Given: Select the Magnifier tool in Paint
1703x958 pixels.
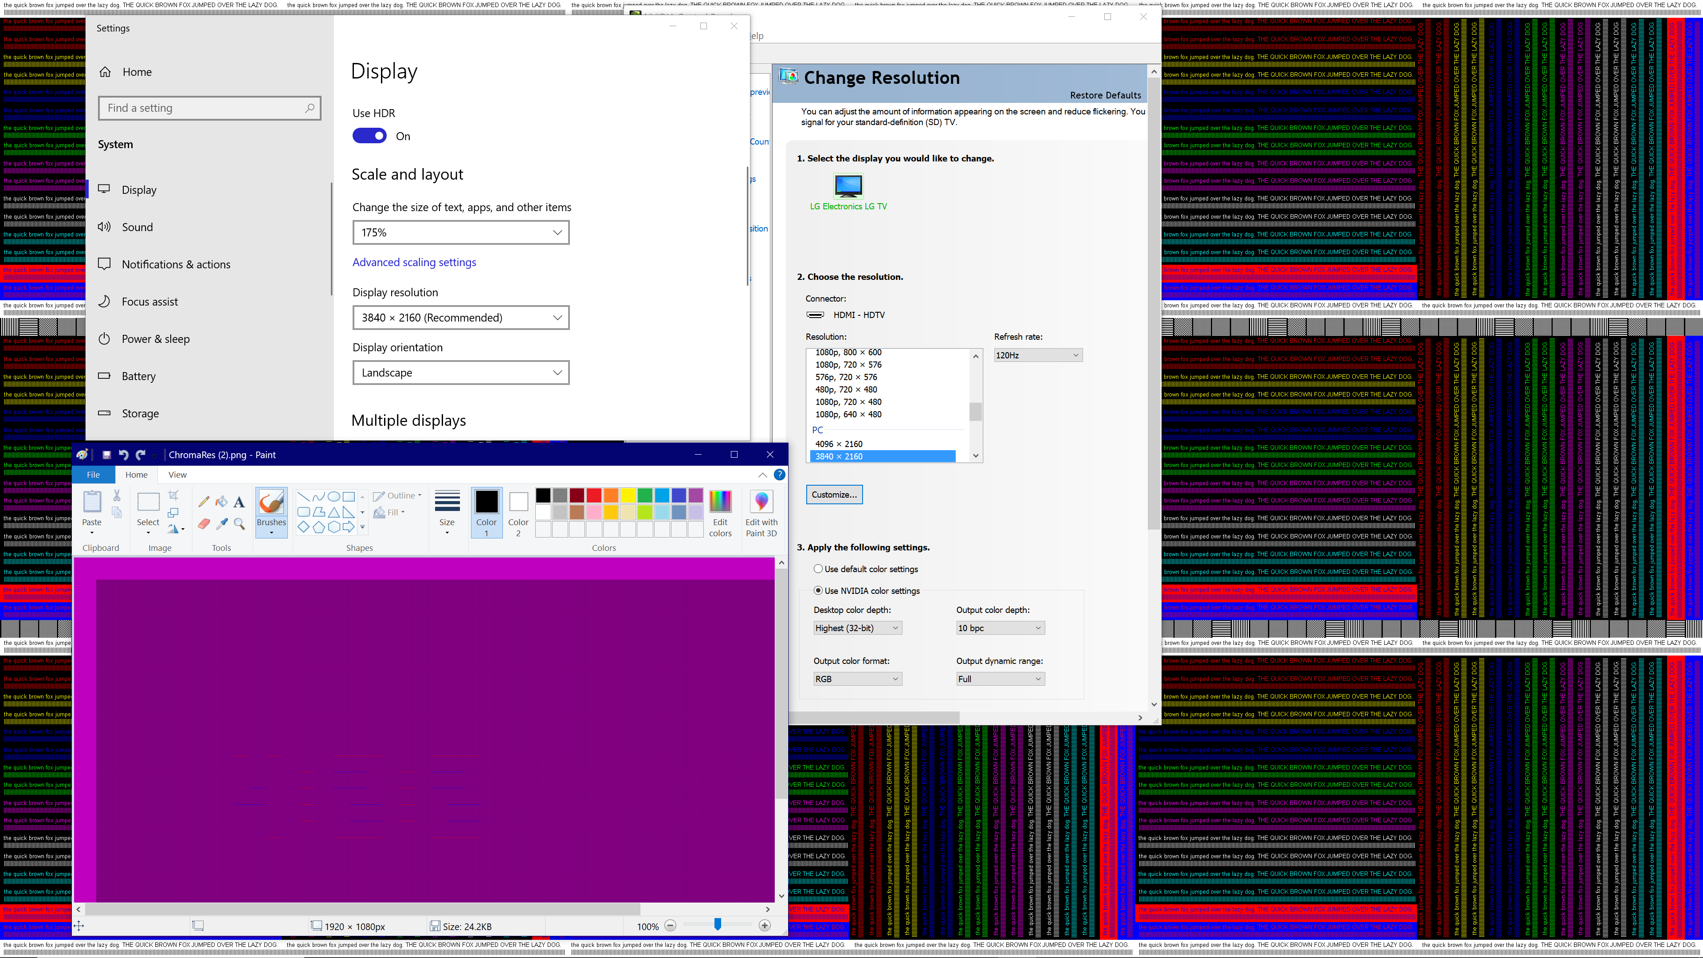Looking at the screenshot, I should click(239, 524).
